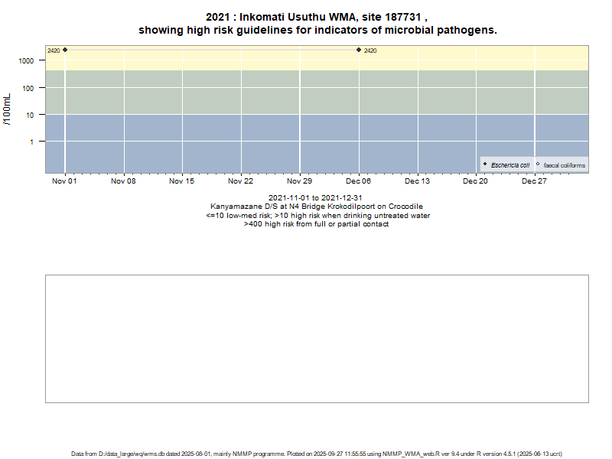Click the Nov 08 x-axis label
612x459 pixels.
[123, 181]
